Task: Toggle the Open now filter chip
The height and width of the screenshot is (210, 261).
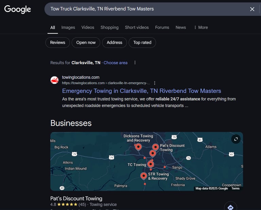Action: 86,43
